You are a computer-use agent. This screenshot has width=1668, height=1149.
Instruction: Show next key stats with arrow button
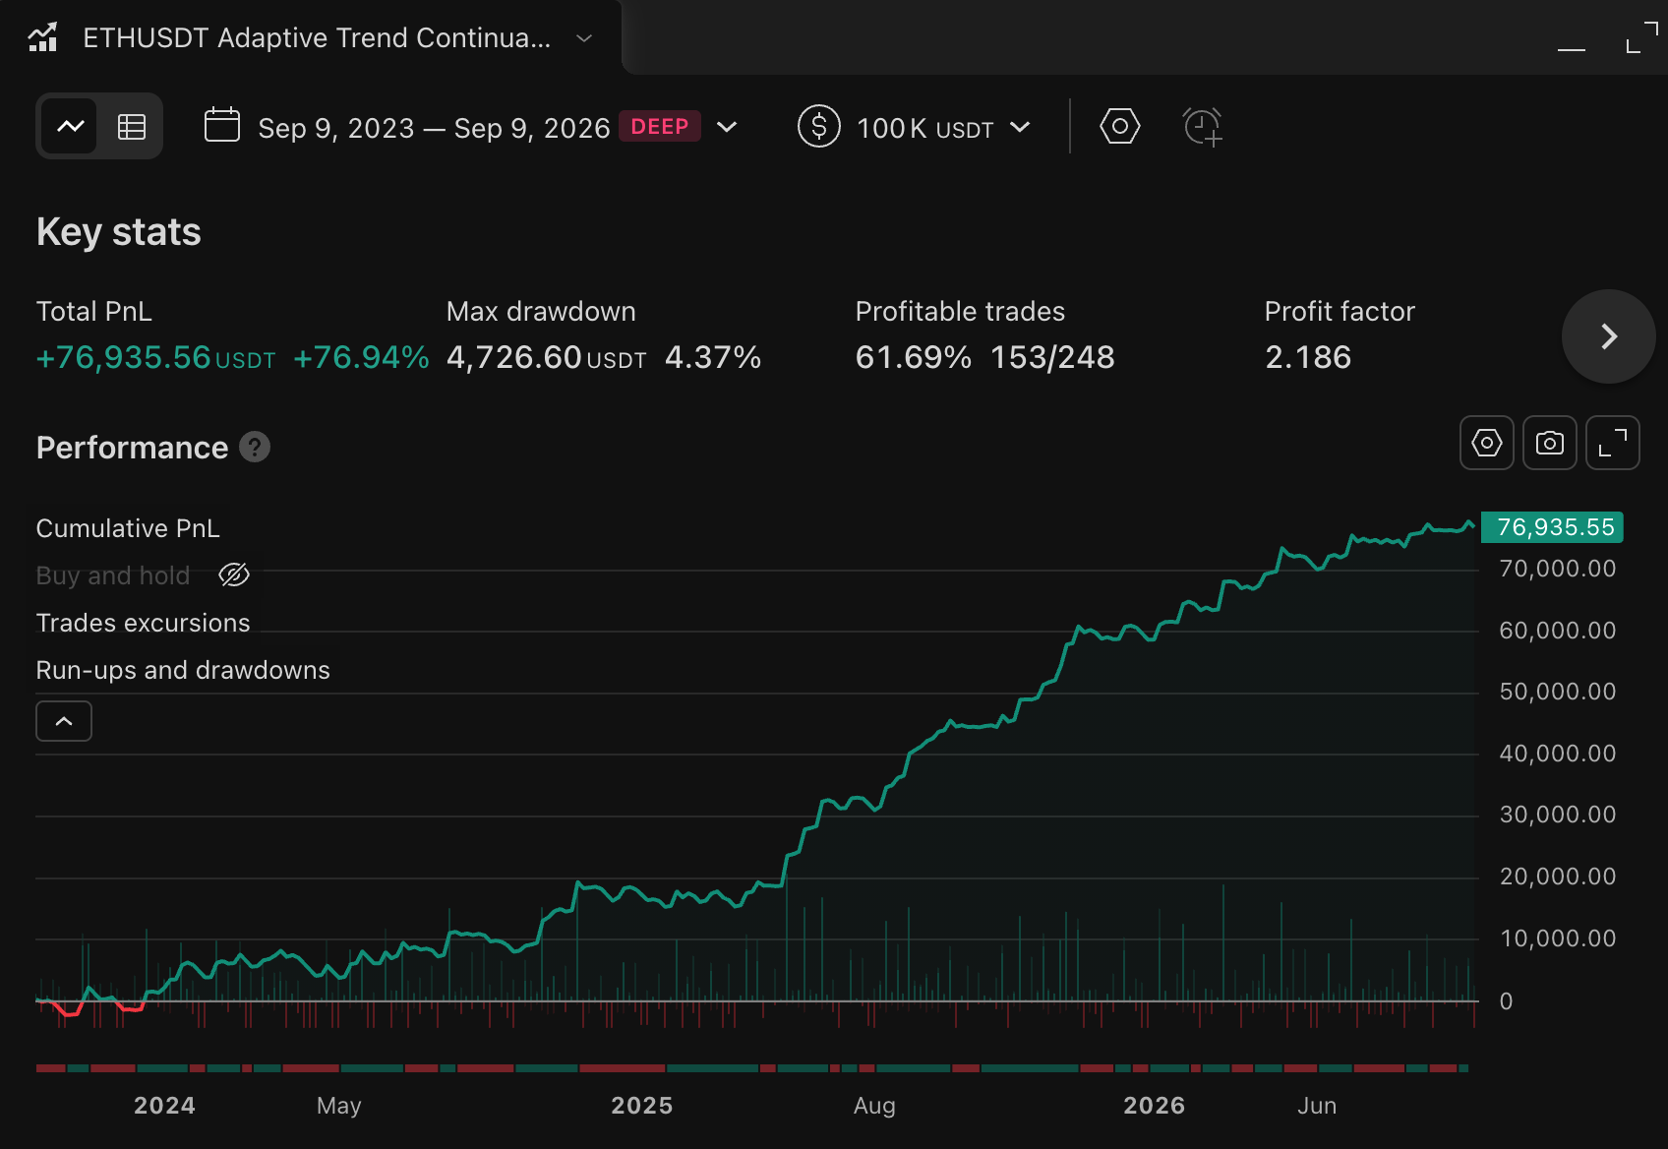(x=1609, y=336)
